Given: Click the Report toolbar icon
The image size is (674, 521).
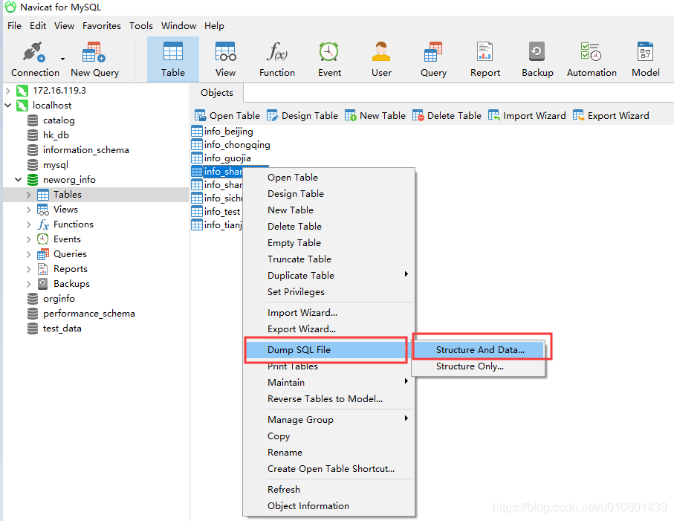Looking at the screenshot, I should point(485,59).
